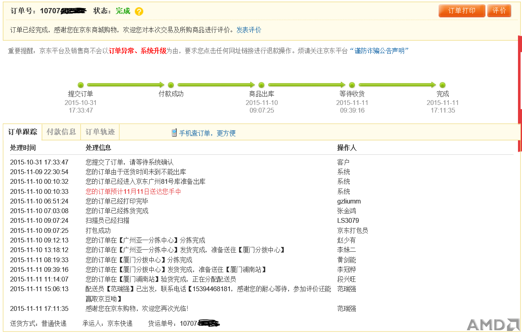Click timestamp 2015-11-11 15:06:13

(x=39, y=289)
